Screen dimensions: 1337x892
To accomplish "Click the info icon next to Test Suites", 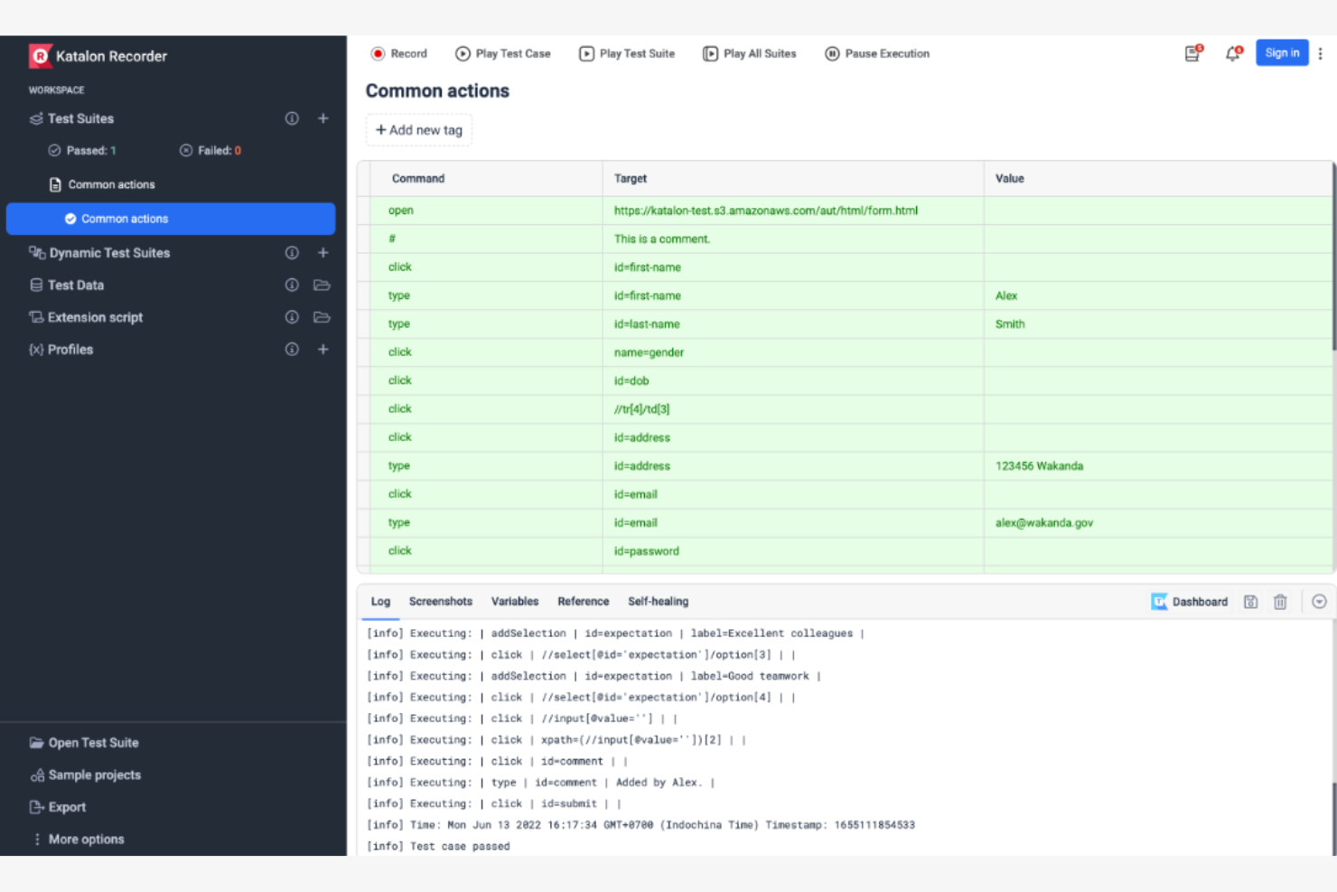I will point(291,118).
